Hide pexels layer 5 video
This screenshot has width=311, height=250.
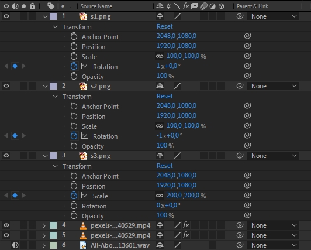coord(6,235)
